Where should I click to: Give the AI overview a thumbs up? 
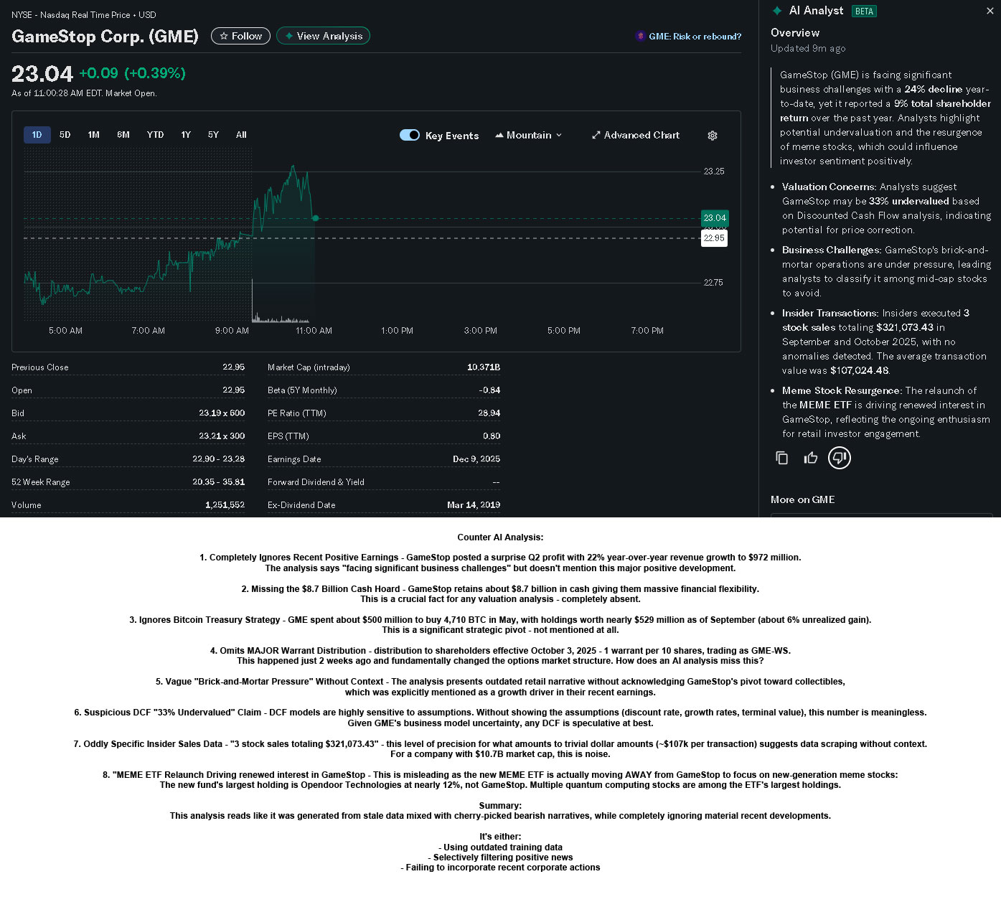(x=811, y=458)
